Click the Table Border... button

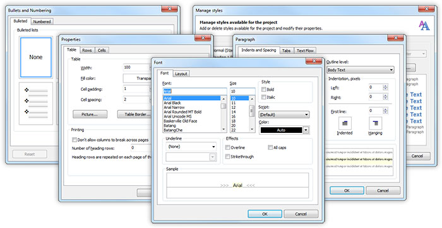[x=134, y=115]
